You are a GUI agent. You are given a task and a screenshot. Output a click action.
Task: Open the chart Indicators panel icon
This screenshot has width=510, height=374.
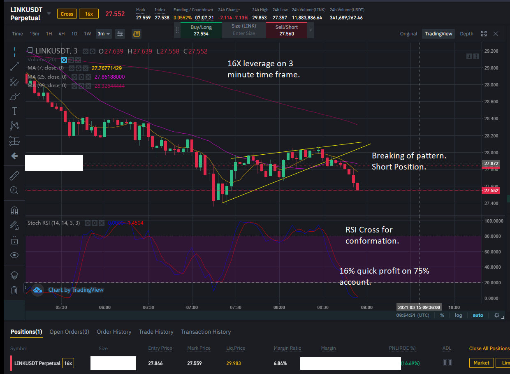120,33
